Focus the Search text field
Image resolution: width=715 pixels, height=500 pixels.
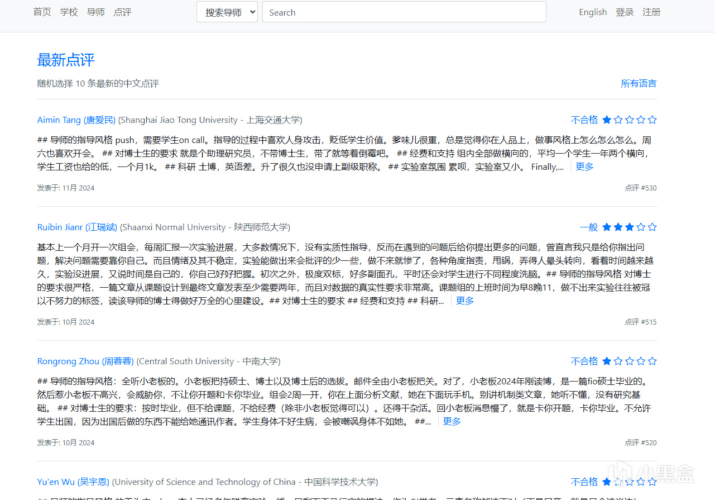click(x=404, y=12)
